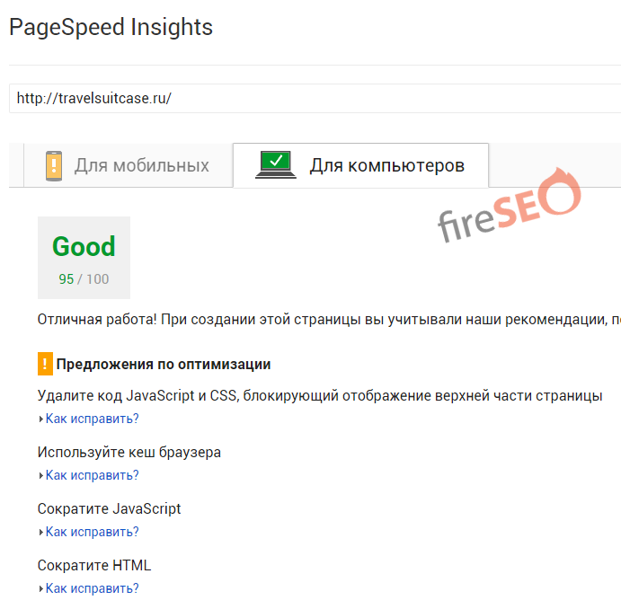Click the mobile phone warning icon
The height and width of the screenshot is (609, 621).
click(x=54, y=166)
